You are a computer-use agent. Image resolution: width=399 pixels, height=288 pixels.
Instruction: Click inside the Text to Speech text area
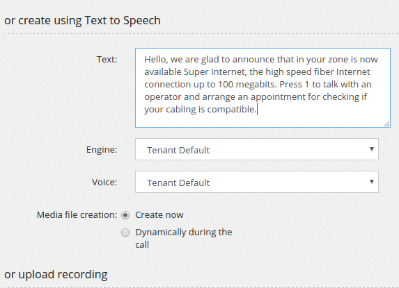point(263,87)
